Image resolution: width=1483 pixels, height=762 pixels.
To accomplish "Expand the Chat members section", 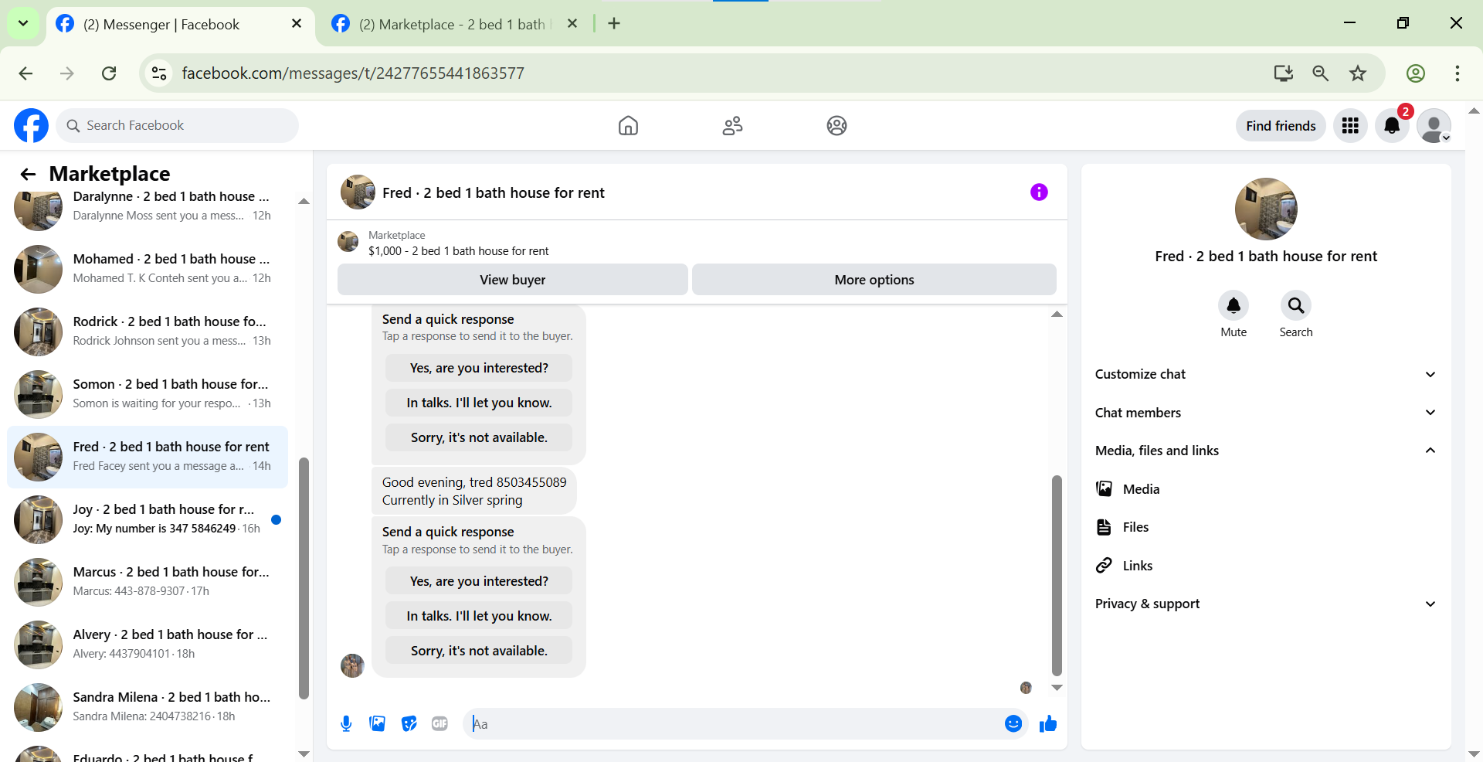I will (x=1265, y=413).
